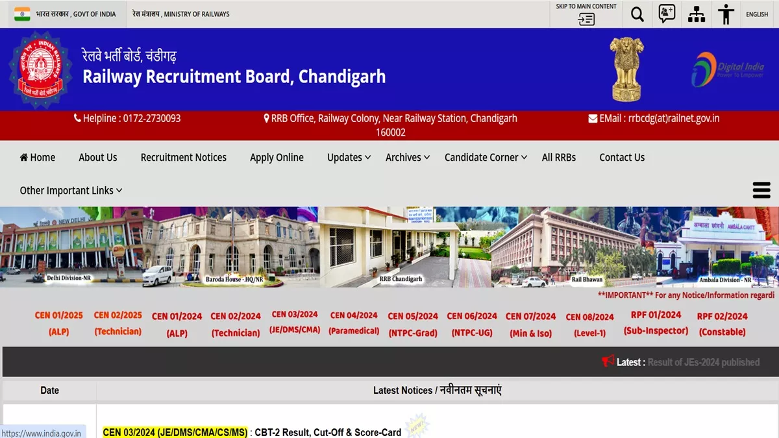Click the phone icon beside Helpline

pyautogui.click(x=77, y=118)
